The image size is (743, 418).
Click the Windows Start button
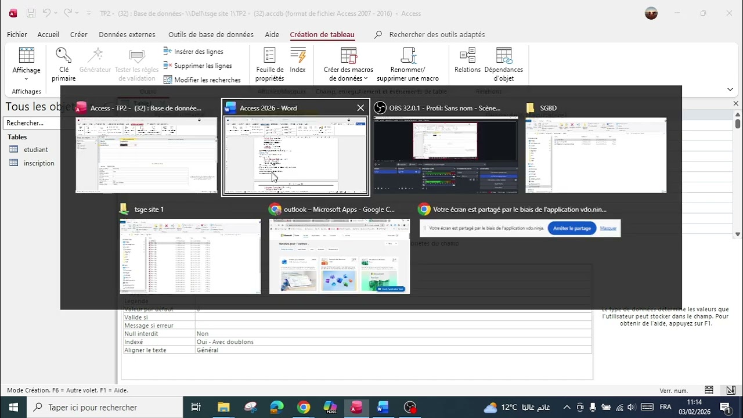(x=13, y=408)
